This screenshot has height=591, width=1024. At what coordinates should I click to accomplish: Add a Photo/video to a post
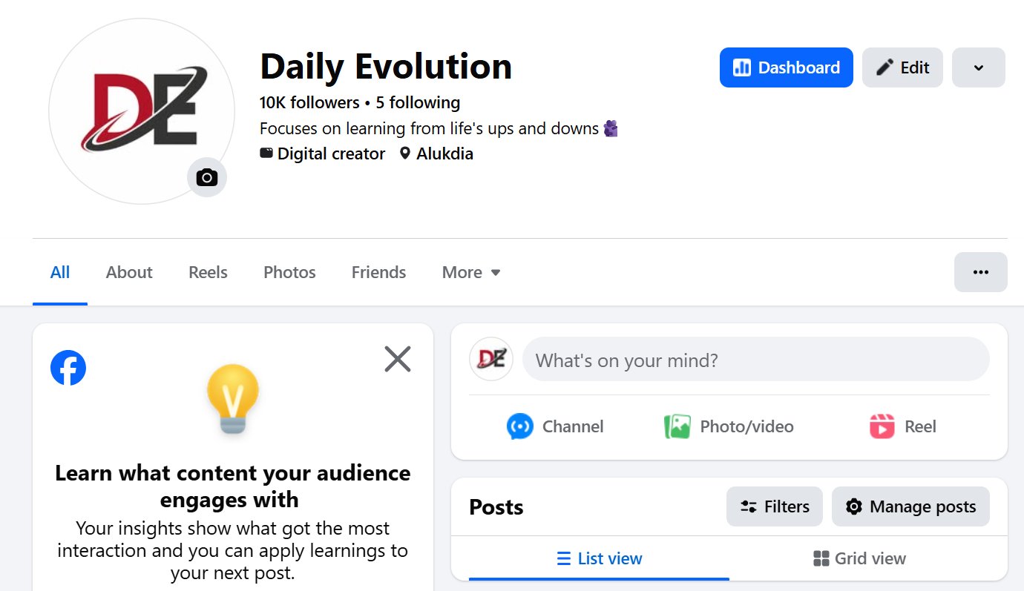[729, 426]
